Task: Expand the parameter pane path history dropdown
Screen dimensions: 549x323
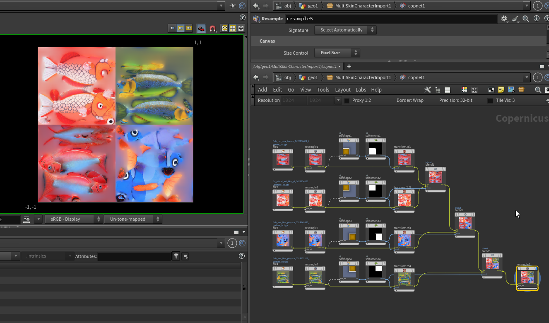Action: click(x=527, y=6)
